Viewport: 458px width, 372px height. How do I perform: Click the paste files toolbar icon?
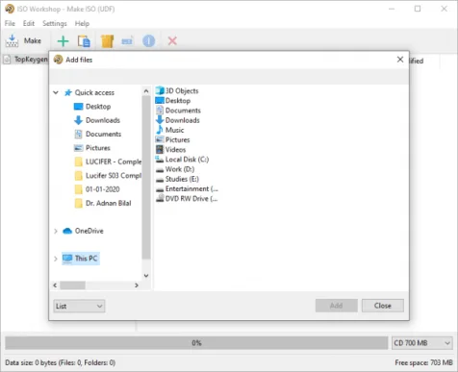click(x=84, y=41)
